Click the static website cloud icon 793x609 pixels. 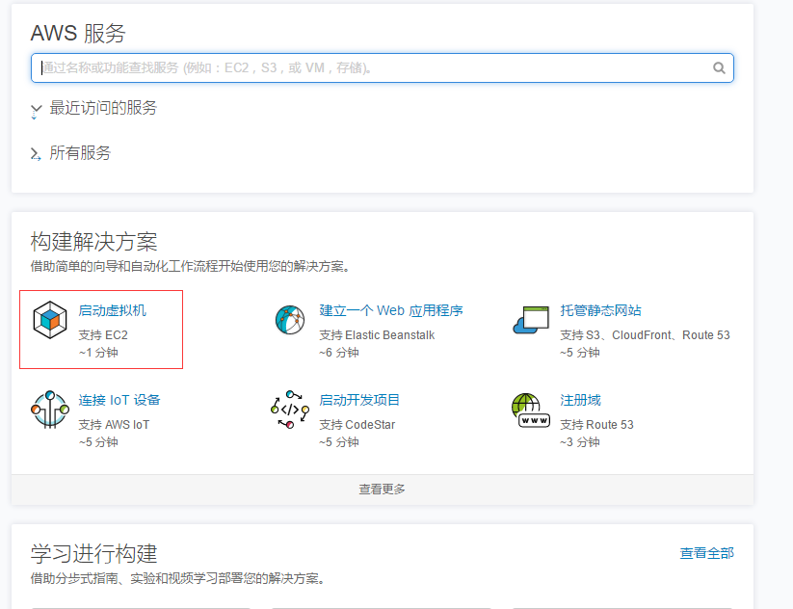pyautogui.click(x=531, y=320)
